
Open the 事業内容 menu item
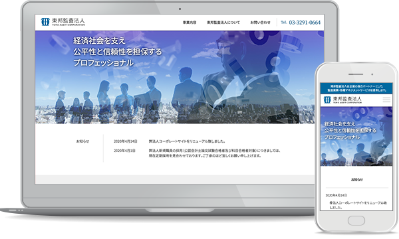coord(190,23)
